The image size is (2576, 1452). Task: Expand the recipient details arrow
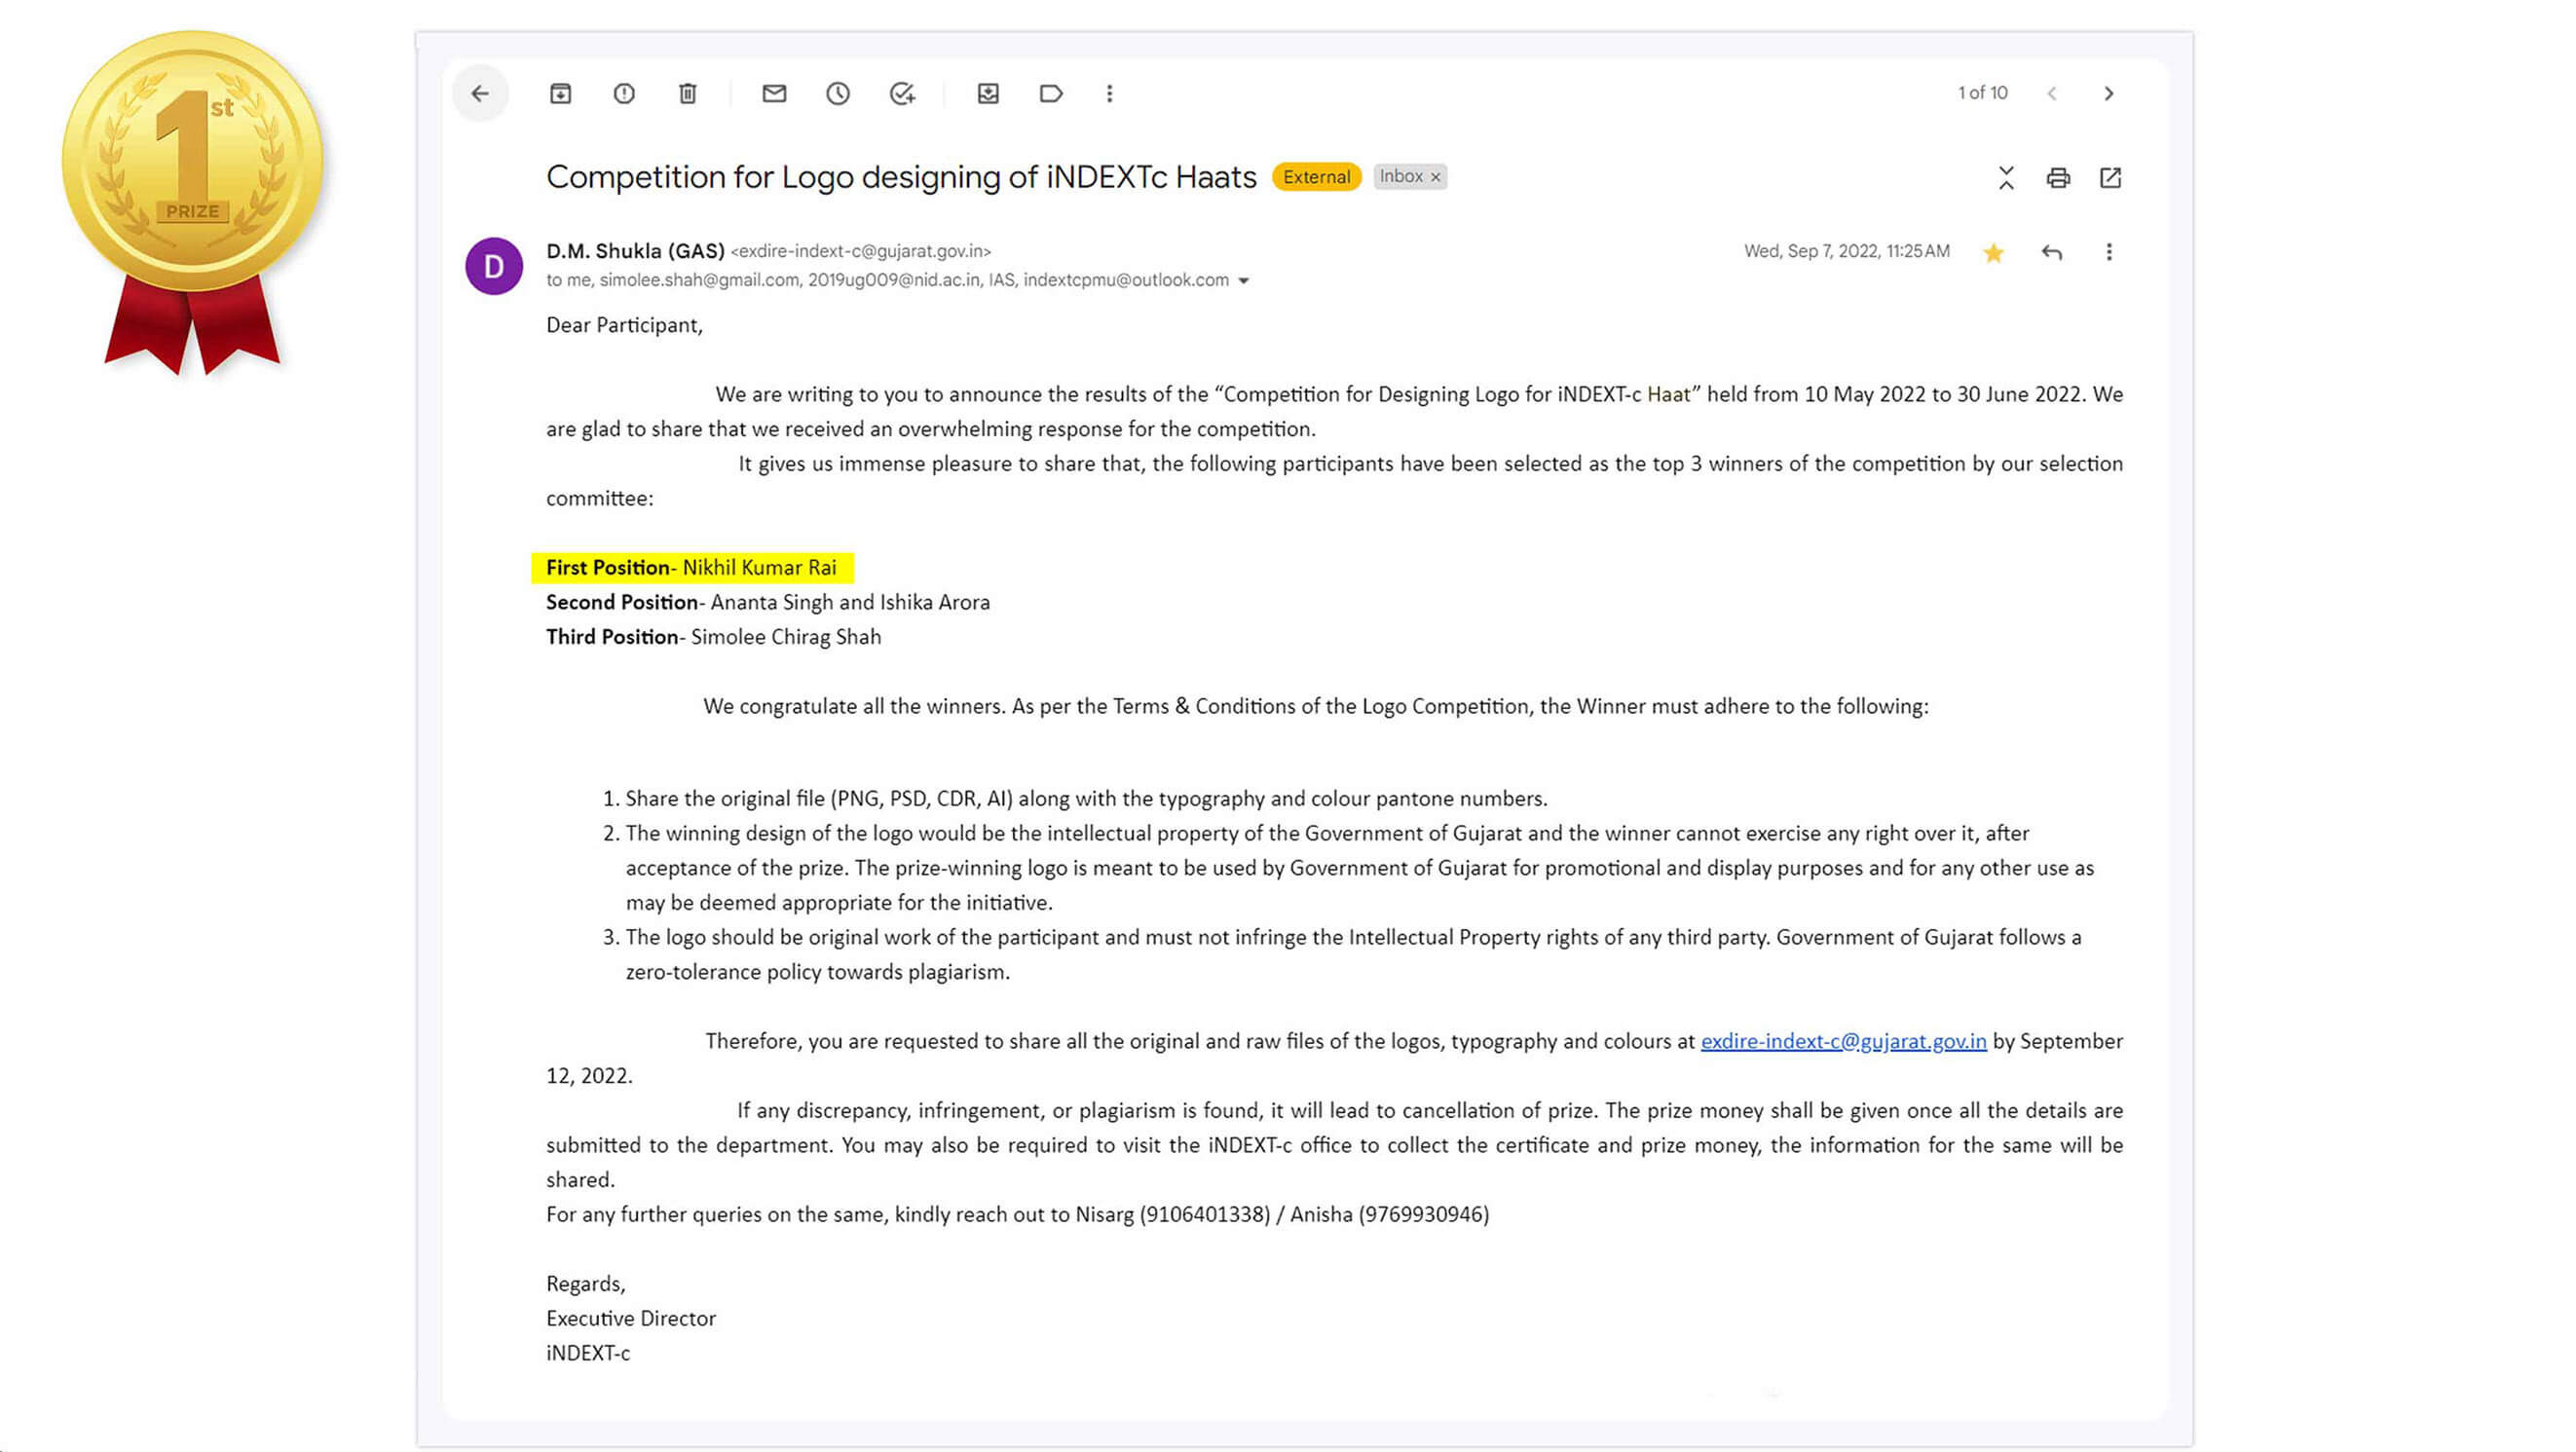(x=1244, y=281)
